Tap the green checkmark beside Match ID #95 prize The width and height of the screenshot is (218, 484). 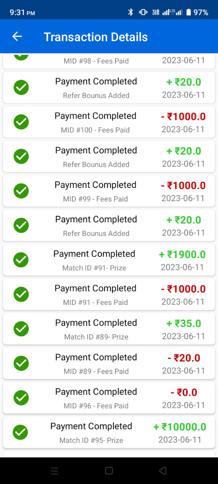click(20, 432)
